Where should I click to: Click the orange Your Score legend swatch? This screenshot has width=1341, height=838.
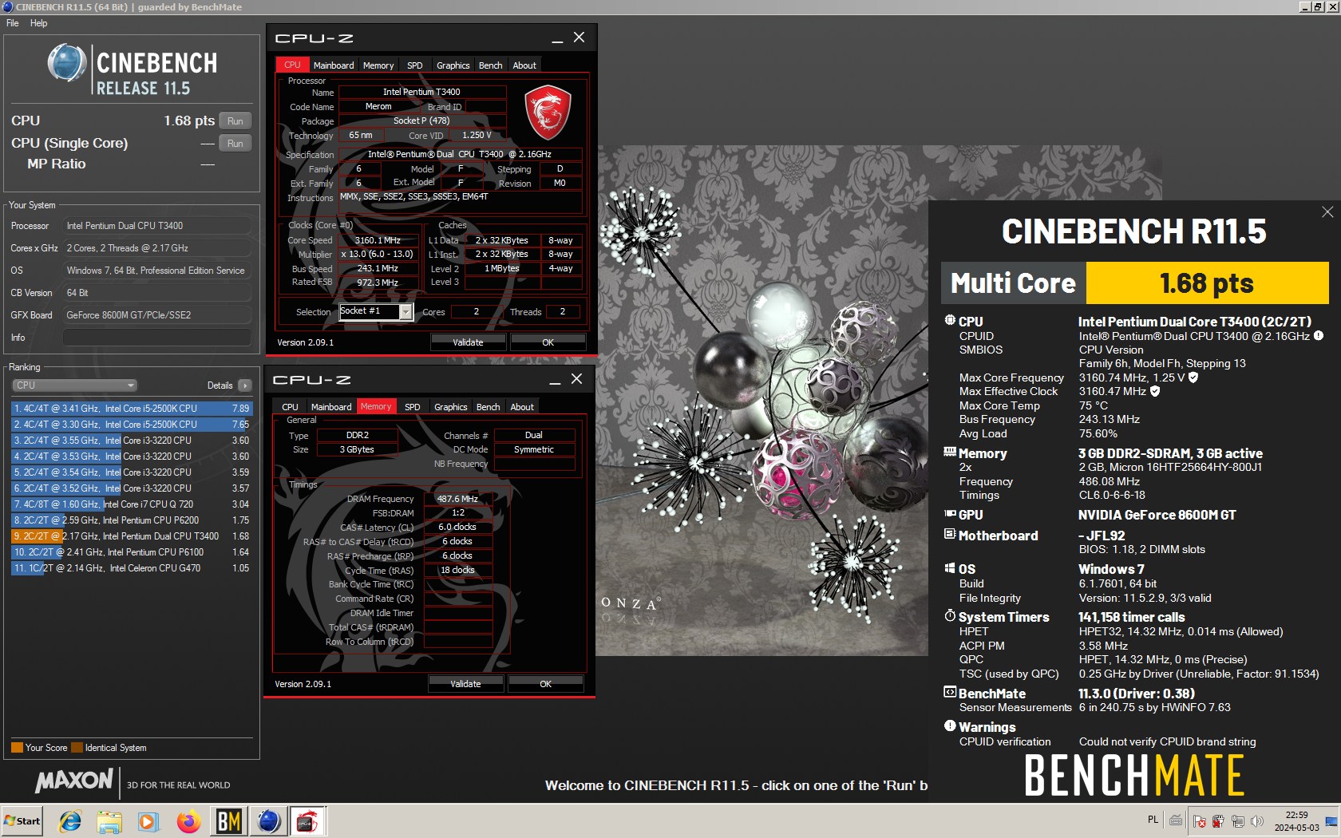[17, 748]
